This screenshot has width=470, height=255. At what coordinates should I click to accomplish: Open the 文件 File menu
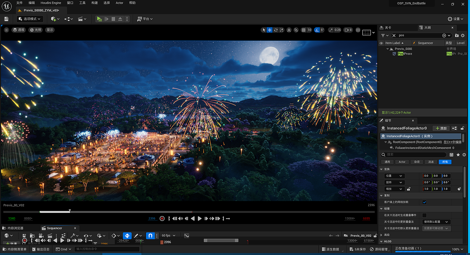[19, 3]
